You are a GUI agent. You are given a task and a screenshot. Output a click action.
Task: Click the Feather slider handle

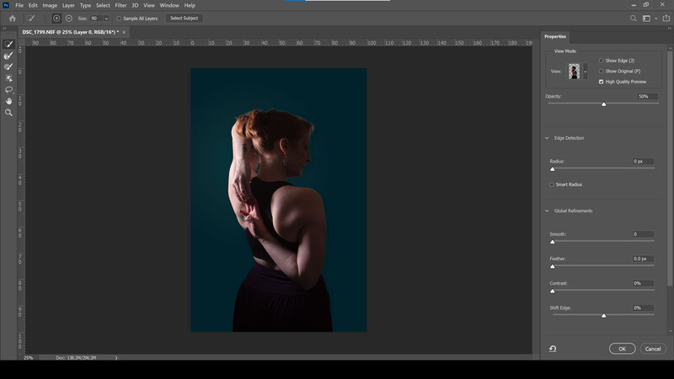[553, 266]
